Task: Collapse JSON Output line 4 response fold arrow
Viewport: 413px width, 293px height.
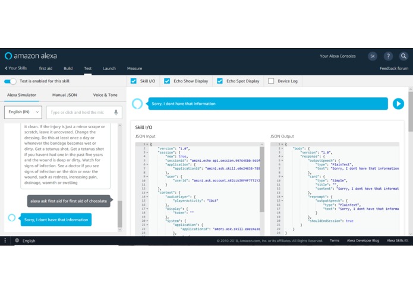Action: point(282,157)
